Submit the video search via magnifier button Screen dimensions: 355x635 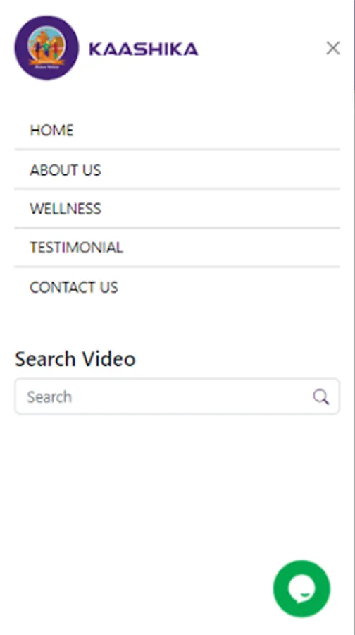pos(320,397)
